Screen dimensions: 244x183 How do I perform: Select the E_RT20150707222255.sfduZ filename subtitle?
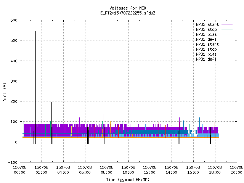click(128, 13)
